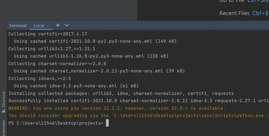Click the terminal prompt input line
269x136 pixels.
click(58, 123)
